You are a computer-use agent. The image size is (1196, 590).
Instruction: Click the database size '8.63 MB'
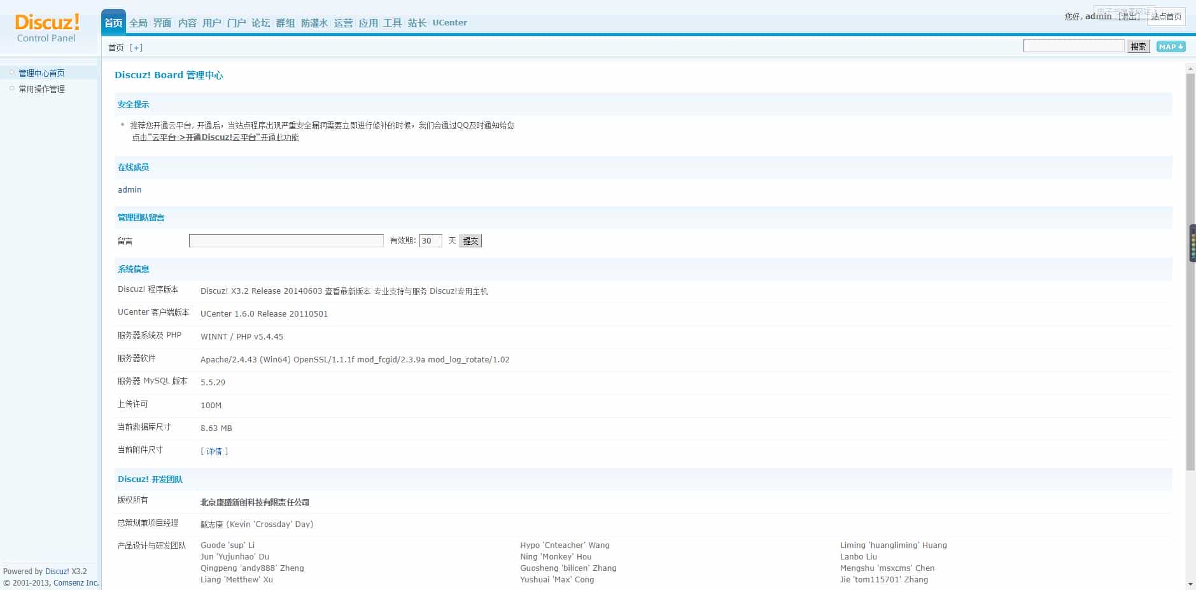[216, 429]
